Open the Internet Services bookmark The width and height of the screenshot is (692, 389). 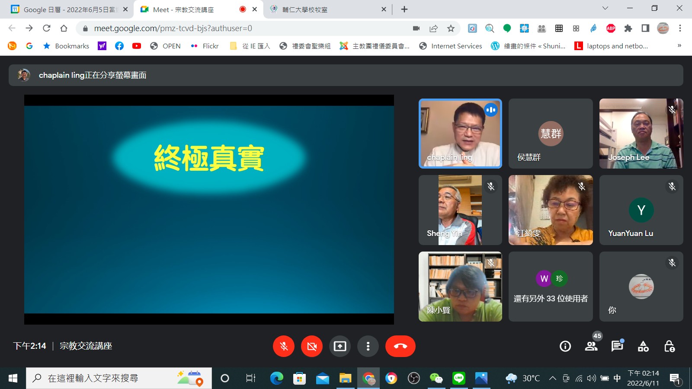pyautogui.click(x=451, y=46)
